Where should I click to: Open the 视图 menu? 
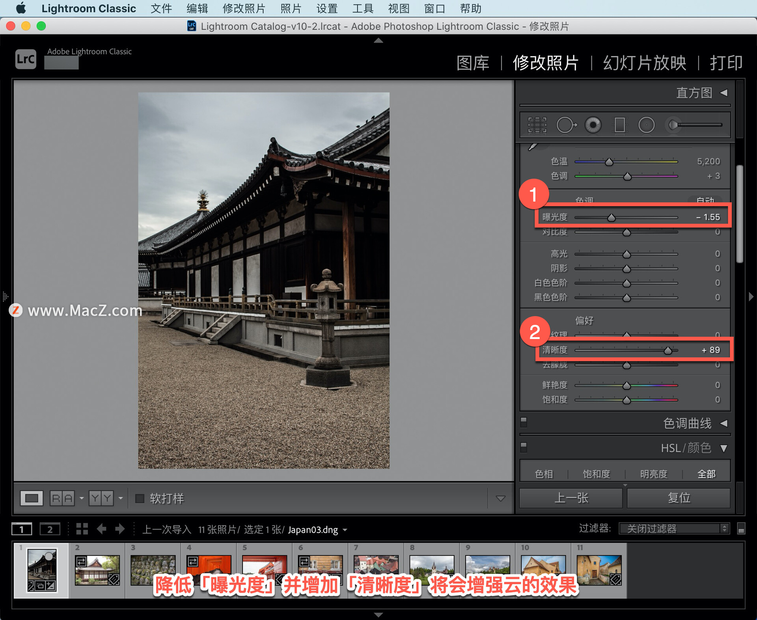point(399,8)
